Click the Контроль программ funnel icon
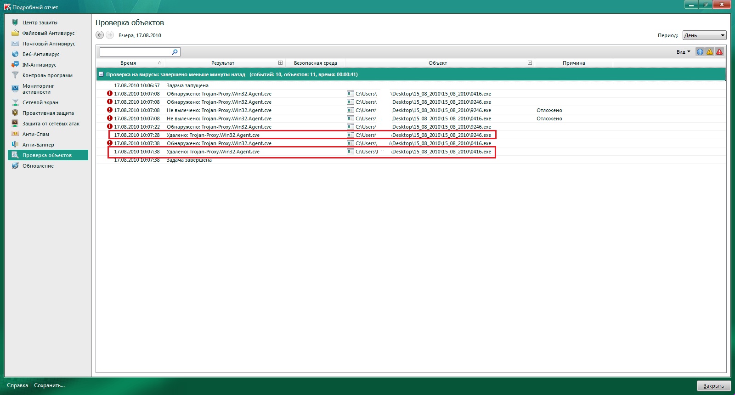The image size is (735, 395). [x=15, y=75]
